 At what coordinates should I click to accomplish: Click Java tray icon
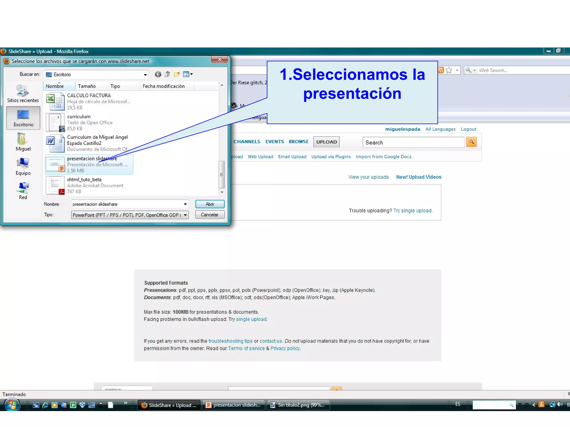click(541, 404)
